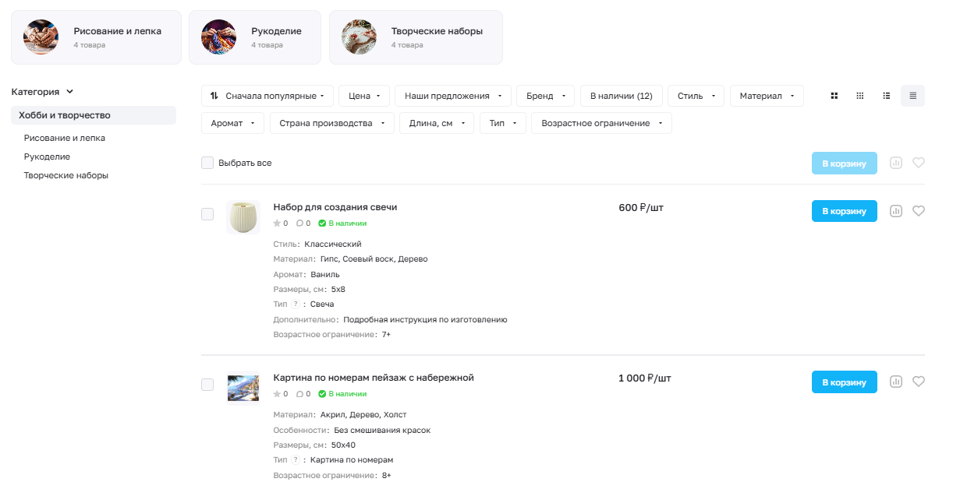Add landscape painting to favorites heart
The image size is (953, 489).
pos(919,382)
